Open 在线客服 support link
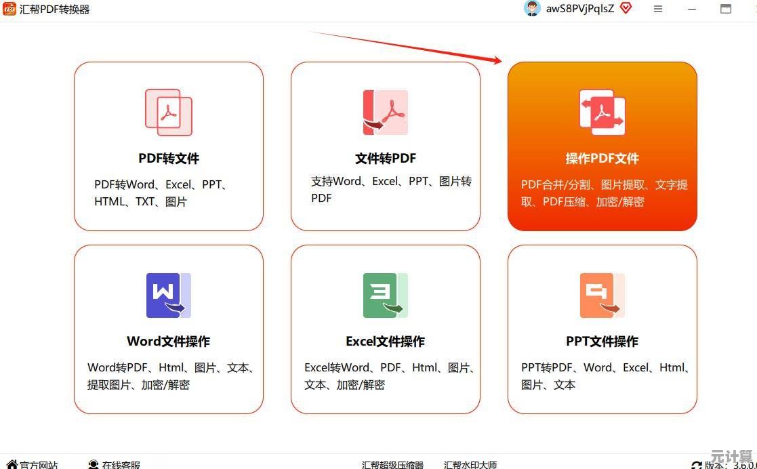 point(114,465)
